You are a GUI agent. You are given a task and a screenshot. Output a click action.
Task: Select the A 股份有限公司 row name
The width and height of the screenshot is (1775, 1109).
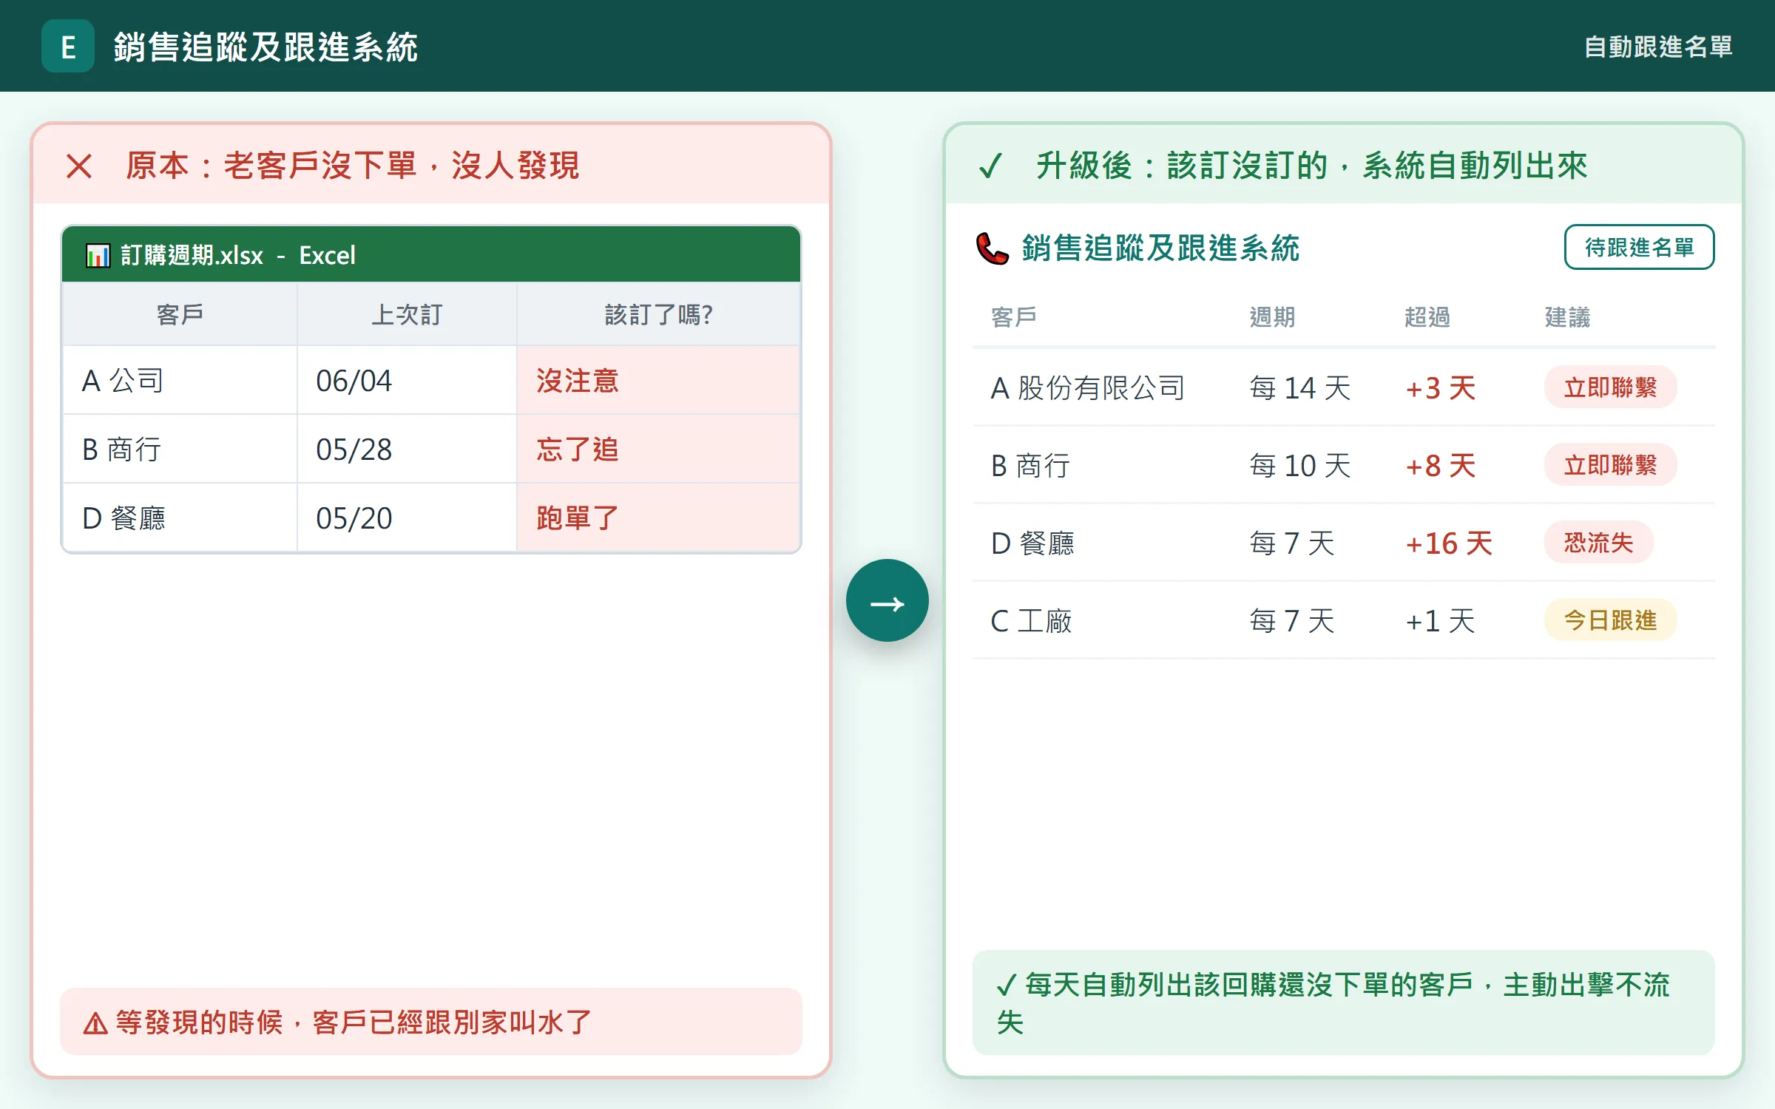pos(1088,387)
